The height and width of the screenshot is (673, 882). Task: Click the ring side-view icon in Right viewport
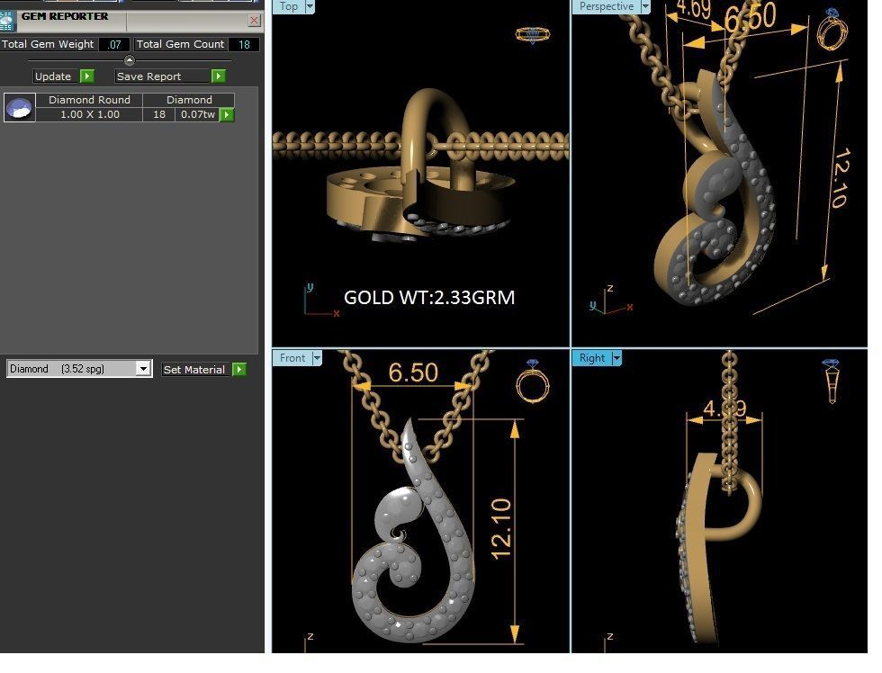click(x=831, y=381)
